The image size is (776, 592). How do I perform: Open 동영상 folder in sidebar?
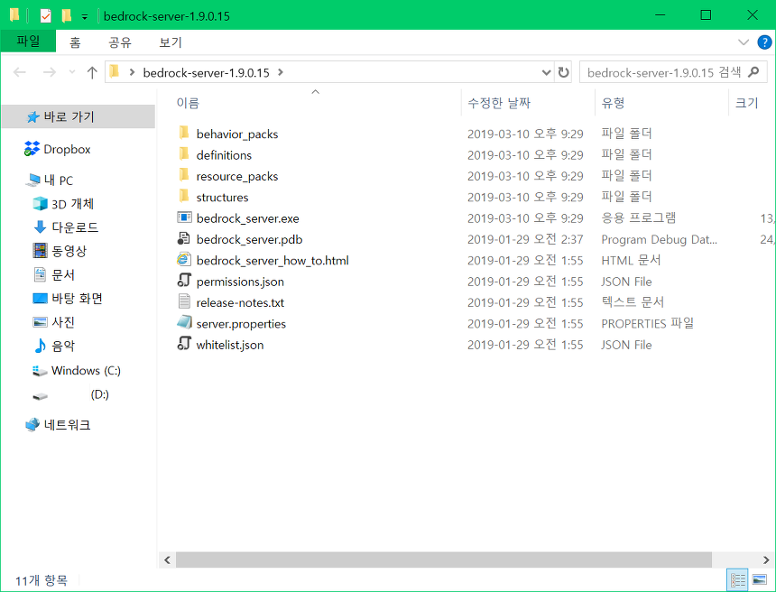[x=60, y=251]
